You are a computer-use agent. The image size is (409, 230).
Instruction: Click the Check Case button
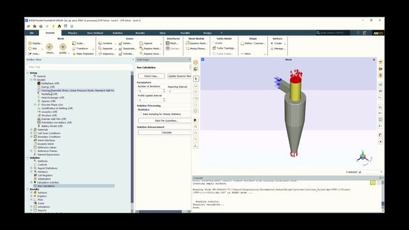pyautogui.click(x=151, y=76)
